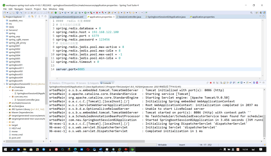Close the application.properties editor tab
271x156 pixels.
pyautogui.click(x=114, y=17)
